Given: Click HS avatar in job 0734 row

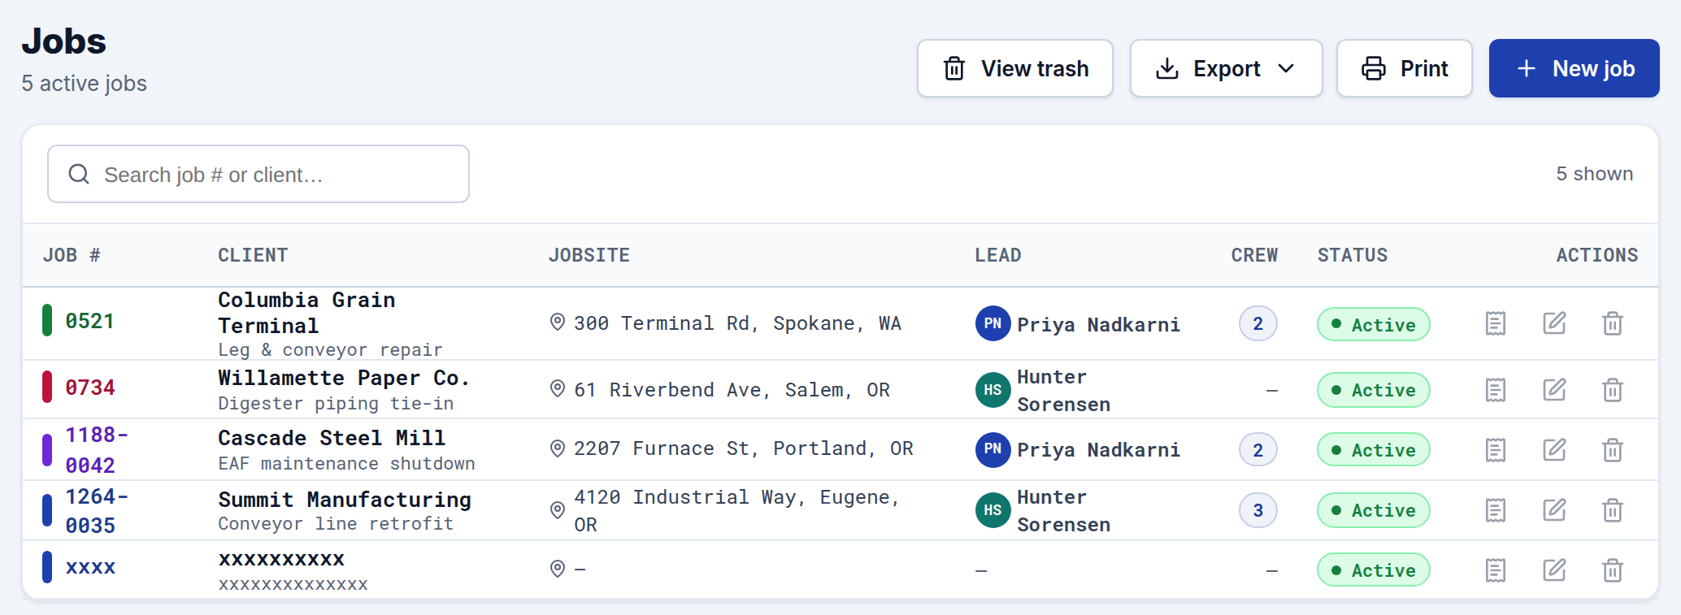Looking at the screenshot, I should 993,390.
